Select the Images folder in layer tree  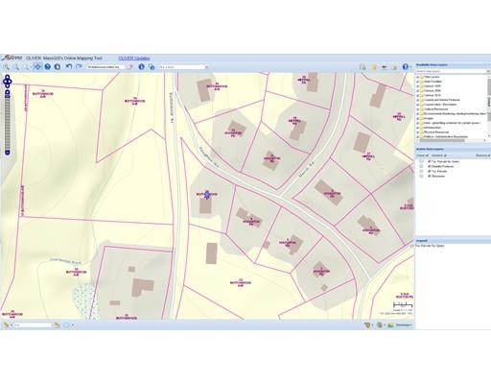pos(429,118)
